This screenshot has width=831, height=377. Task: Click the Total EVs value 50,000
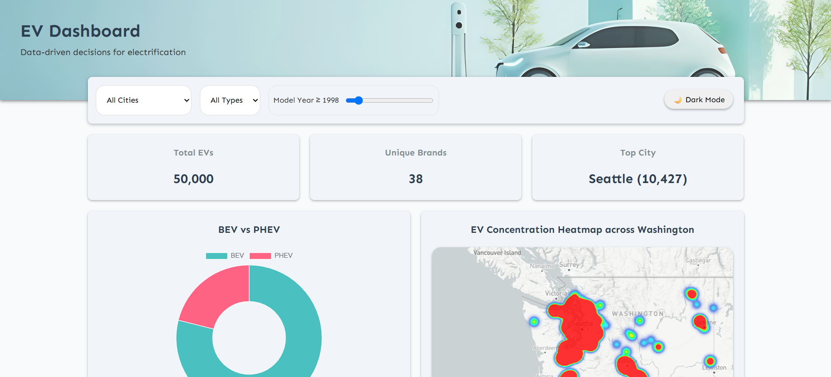pos(193,179)
